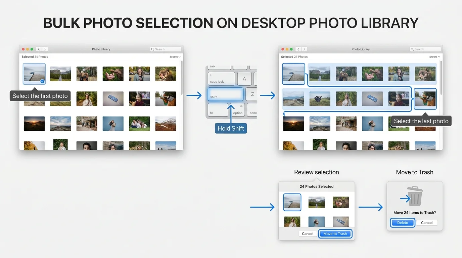Select the red scarf woman in the 34 Photos window

coord(139,99)
